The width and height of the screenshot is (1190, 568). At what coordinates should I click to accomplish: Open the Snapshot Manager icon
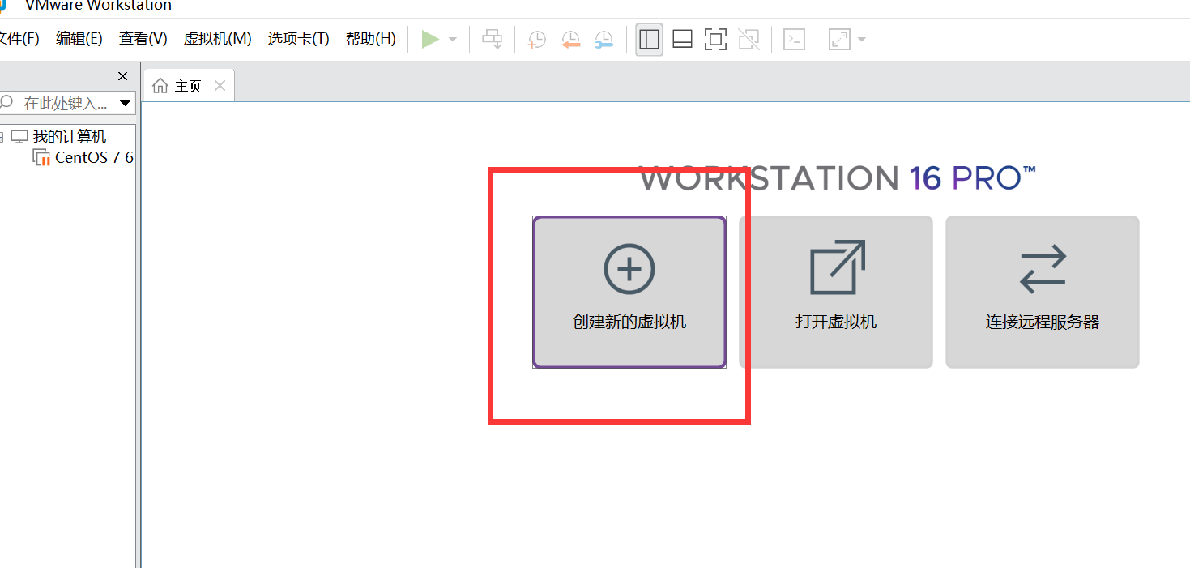coord(604,39)
